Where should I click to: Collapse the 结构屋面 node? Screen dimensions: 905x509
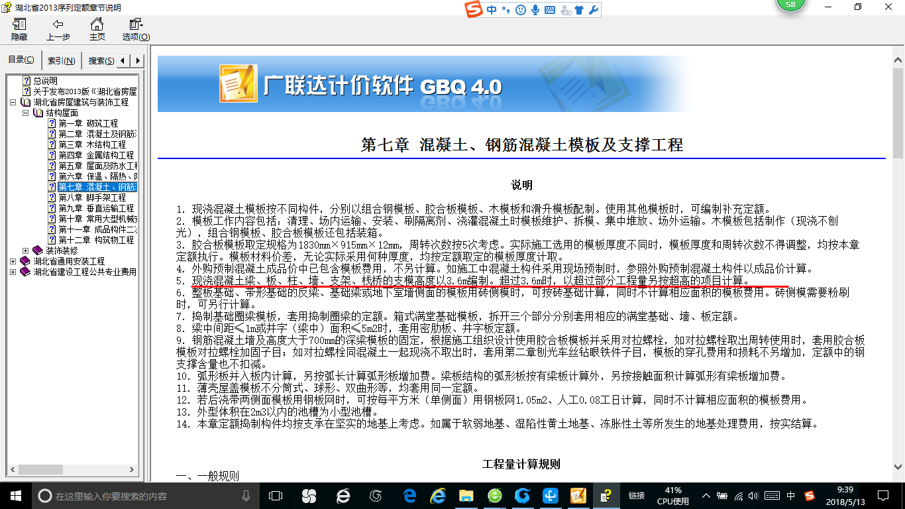[x=26, y=113]
